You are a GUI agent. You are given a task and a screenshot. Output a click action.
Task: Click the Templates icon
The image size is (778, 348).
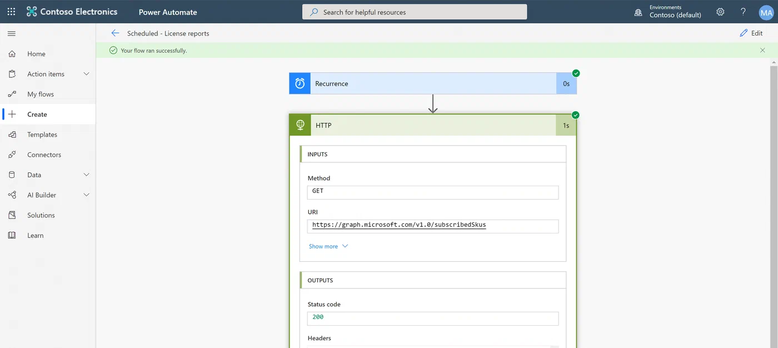(x=12, y=135)
